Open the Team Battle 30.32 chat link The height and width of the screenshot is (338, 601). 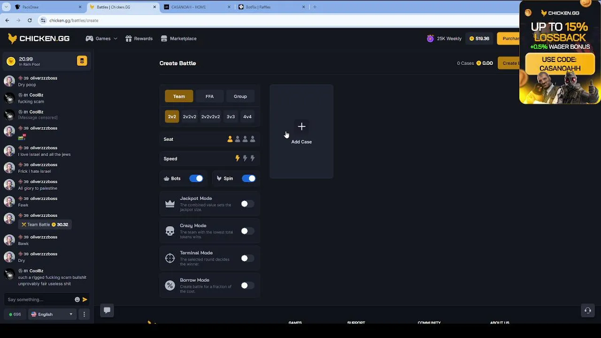tap(45, 224)
